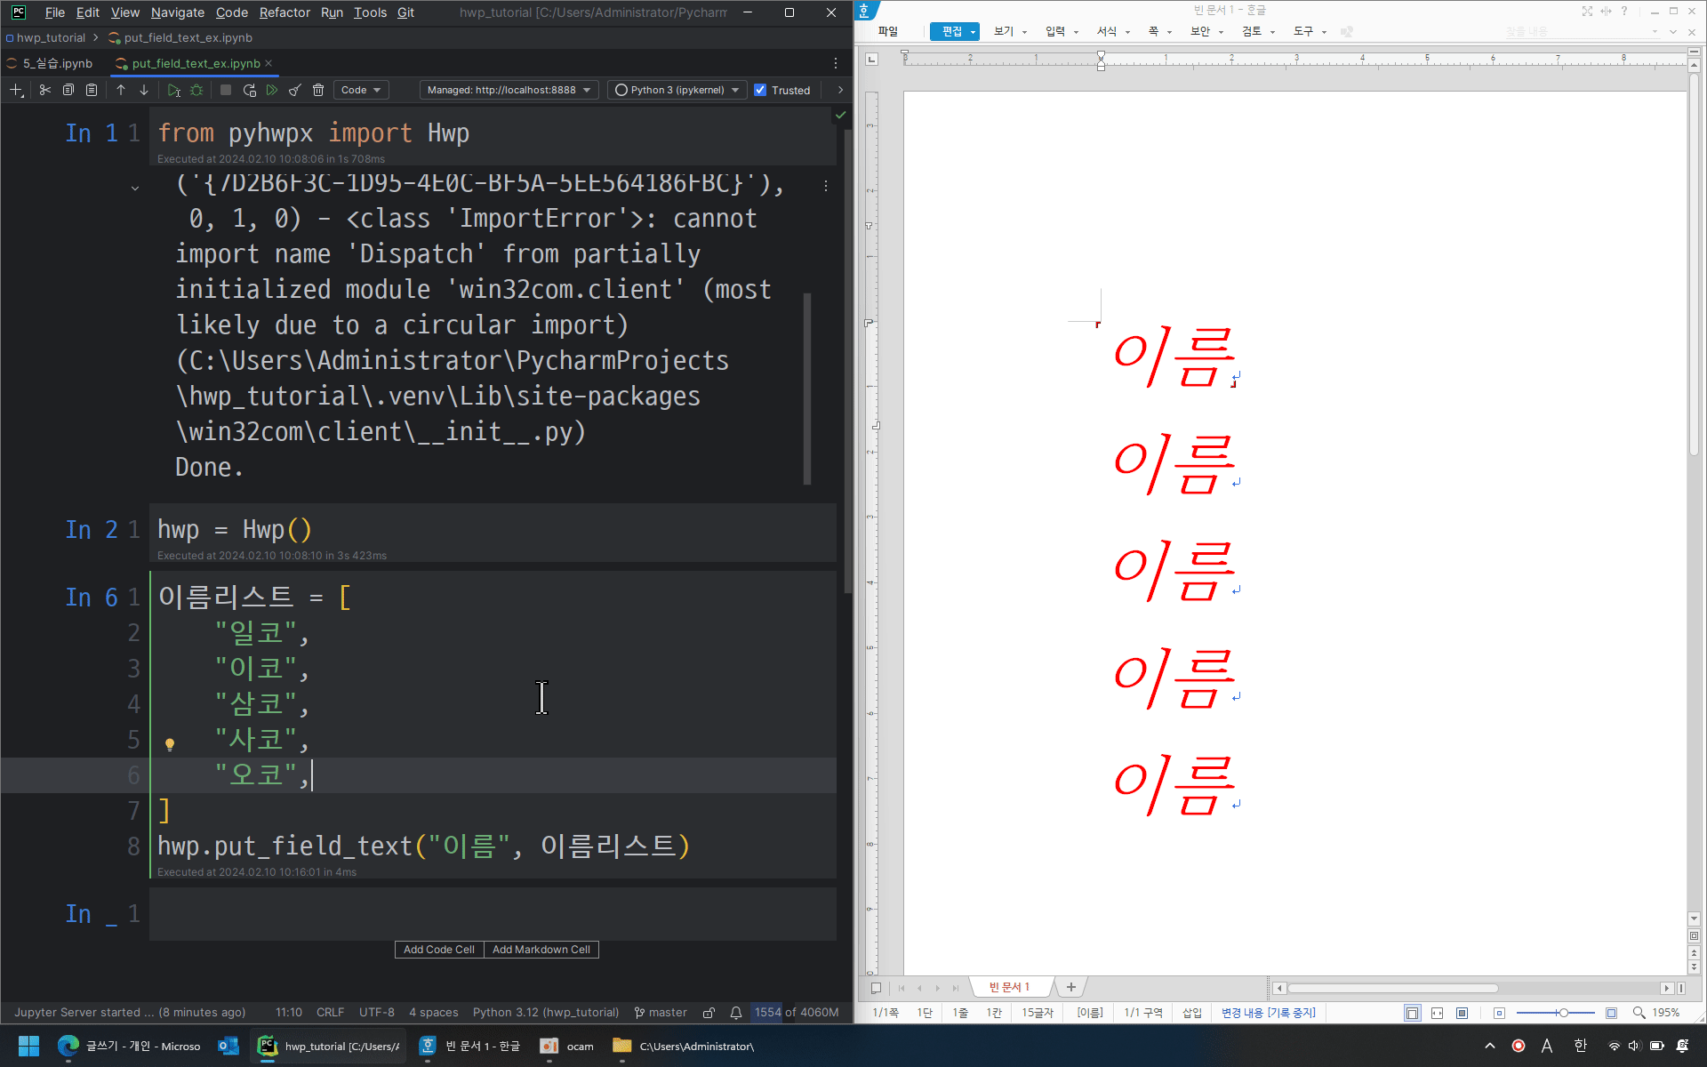Toggle insert mode (삽입) in the Hangul status bar

tap(1191, 1013)
